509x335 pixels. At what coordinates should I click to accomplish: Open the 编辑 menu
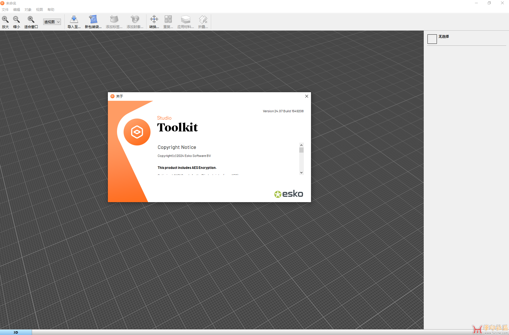(17, 10)
